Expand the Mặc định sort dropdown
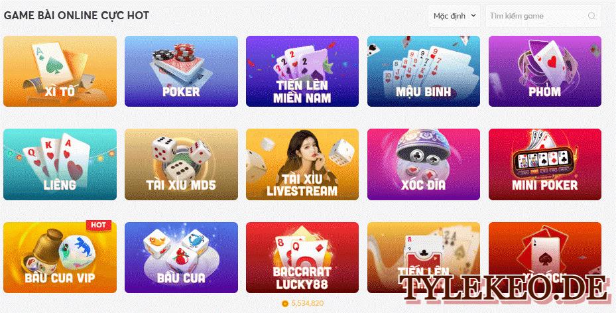The image size is (616, 313). click(454, 16)
